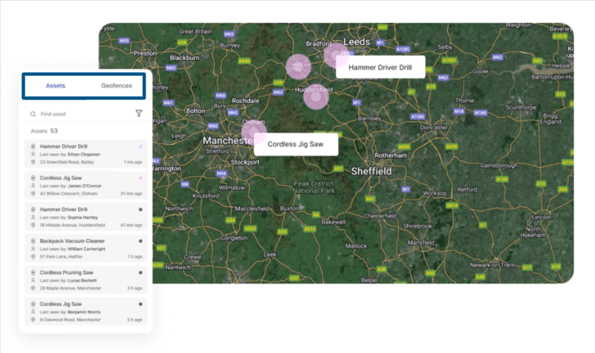Select Cordless Jig Saw seen by Benjamin Morris

click(x=86, y=311)
